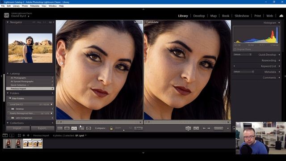Click the Swap select and candidate icon
This screenshot has width=286, height=161.
[188, 128]
